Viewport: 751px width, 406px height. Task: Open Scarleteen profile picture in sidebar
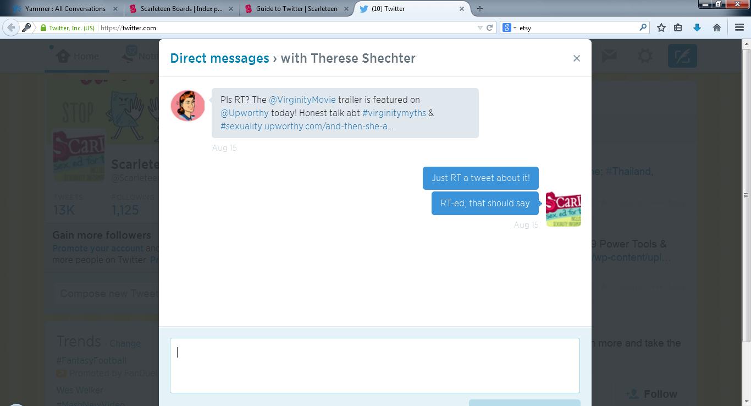79,156
